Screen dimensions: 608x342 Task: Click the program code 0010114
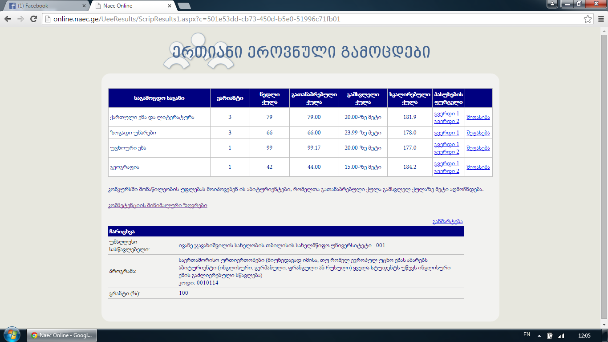(207, 283)
